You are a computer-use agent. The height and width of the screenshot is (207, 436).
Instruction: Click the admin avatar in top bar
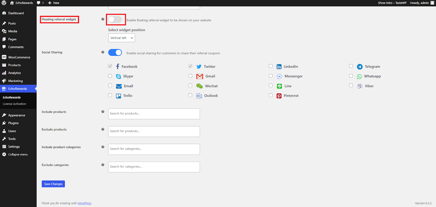[x=432, y=3]
